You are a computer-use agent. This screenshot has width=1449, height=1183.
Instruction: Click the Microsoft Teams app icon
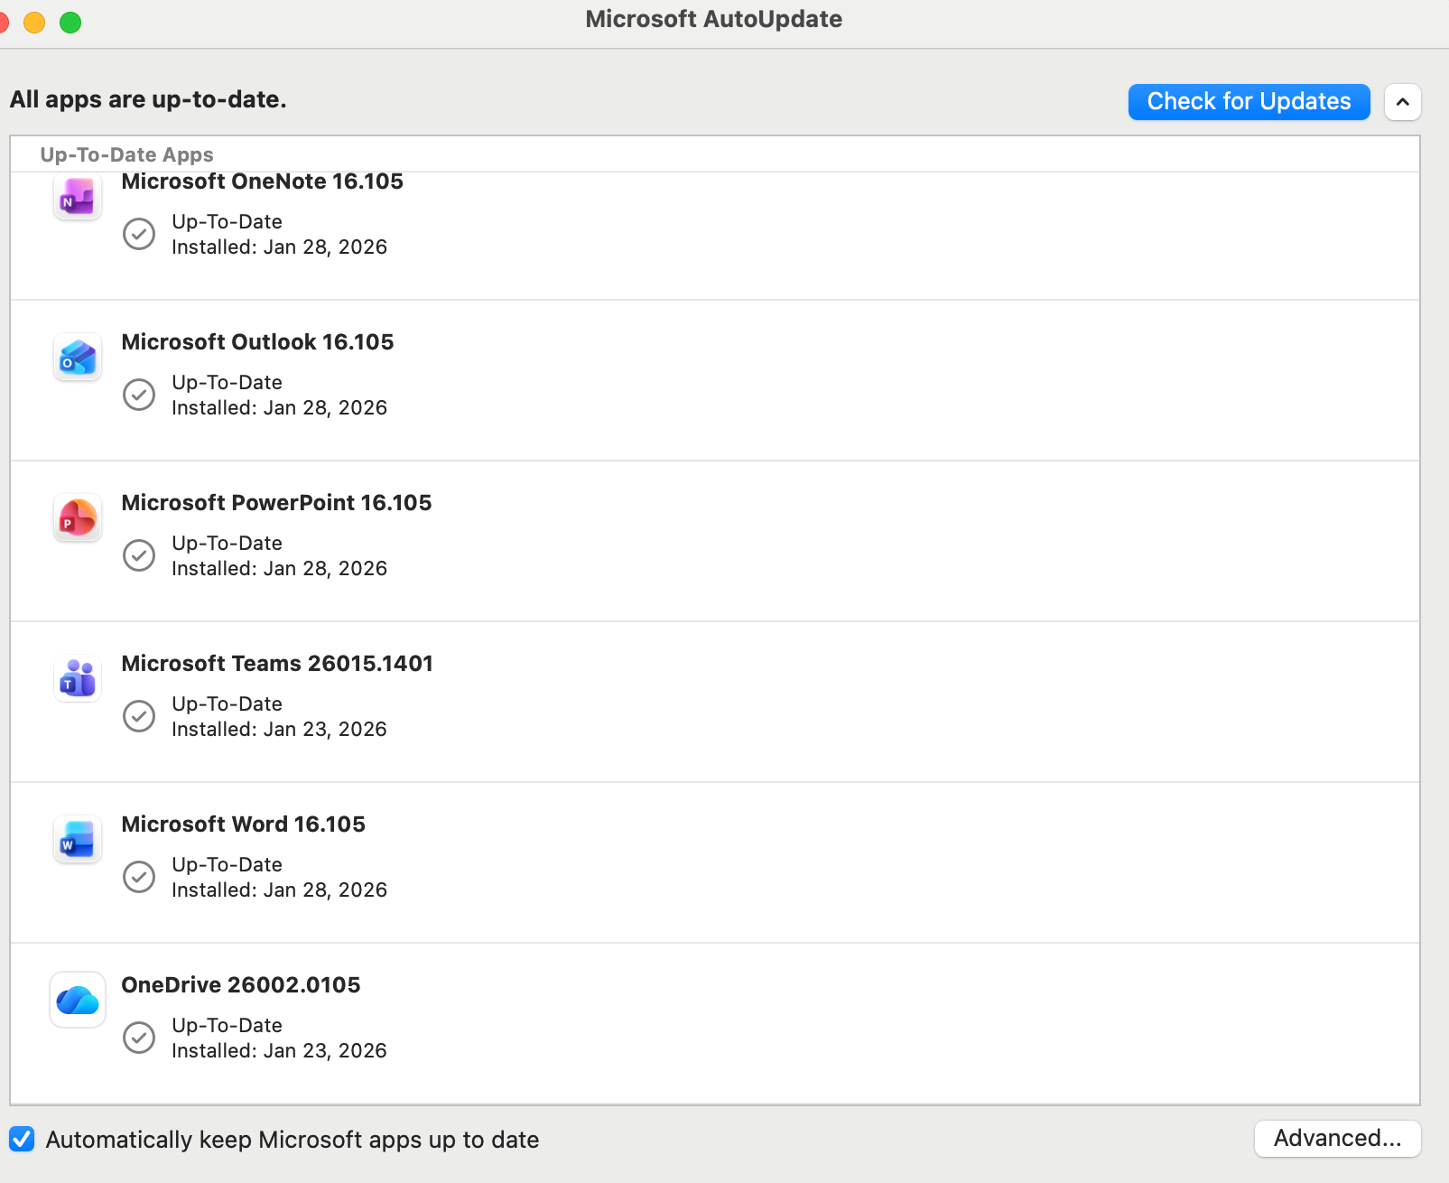(x=78, y=679)
